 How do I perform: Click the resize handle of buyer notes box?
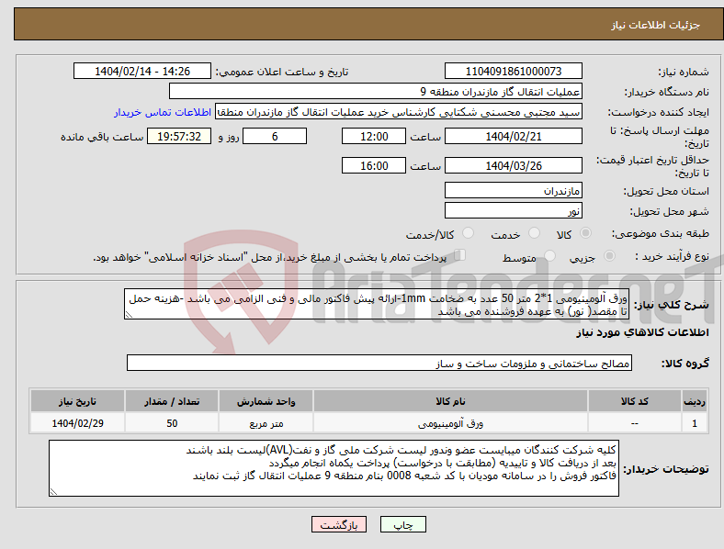53,492
